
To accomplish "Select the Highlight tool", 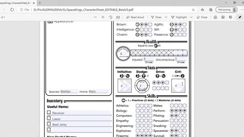I will [x=179, y=17].
